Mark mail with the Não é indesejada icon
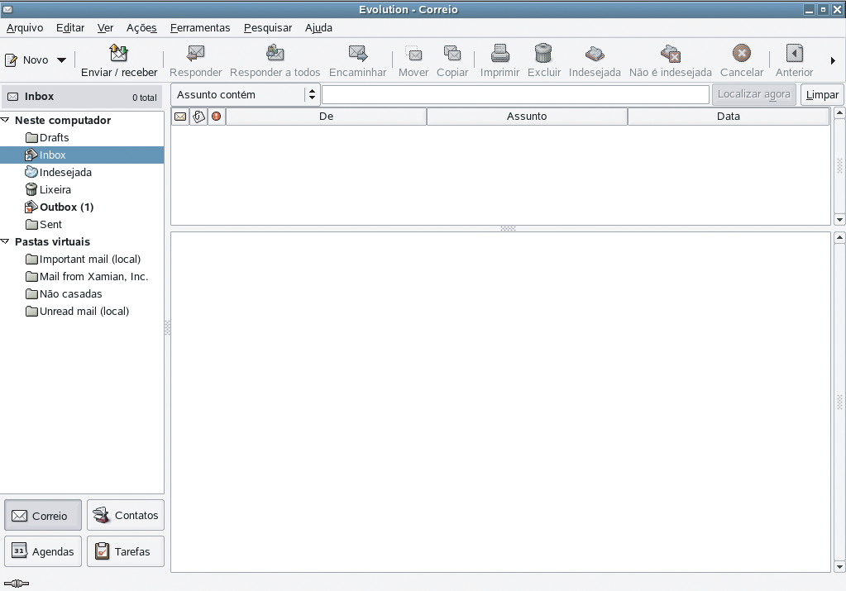 670,54
